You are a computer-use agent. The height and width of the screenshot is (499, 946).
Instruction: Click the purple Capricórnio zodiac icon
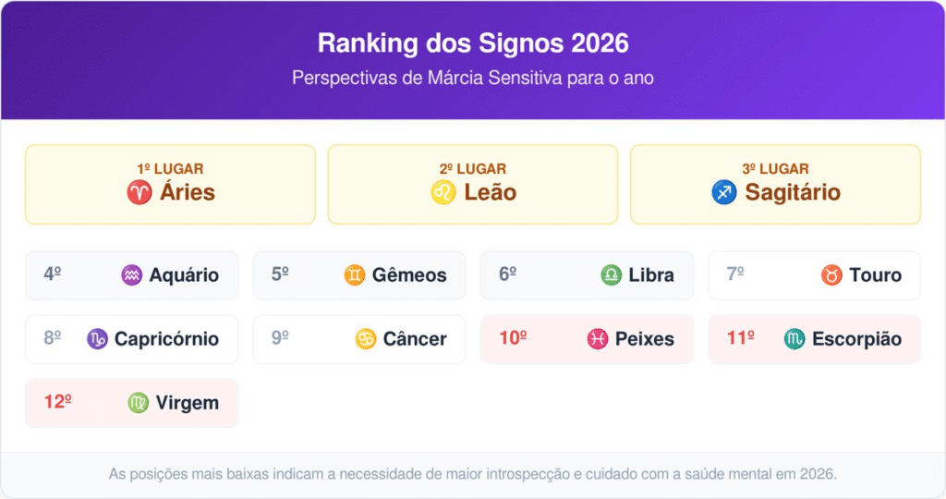coord(98,339)
